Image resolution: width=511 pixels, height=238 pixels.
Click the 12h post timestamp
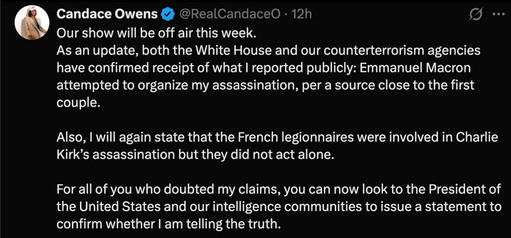click(301, 14)
